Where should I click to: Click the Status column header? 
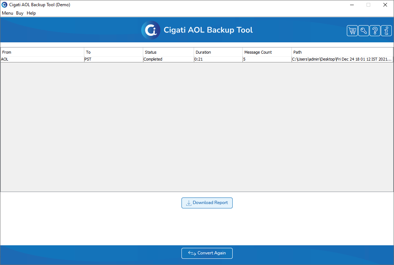point(168,52)
